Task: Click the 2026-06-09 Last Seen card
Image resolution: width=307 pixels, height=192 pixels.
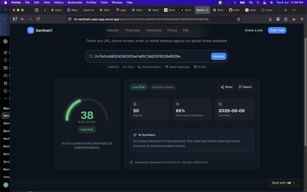Action: [234, 109]
